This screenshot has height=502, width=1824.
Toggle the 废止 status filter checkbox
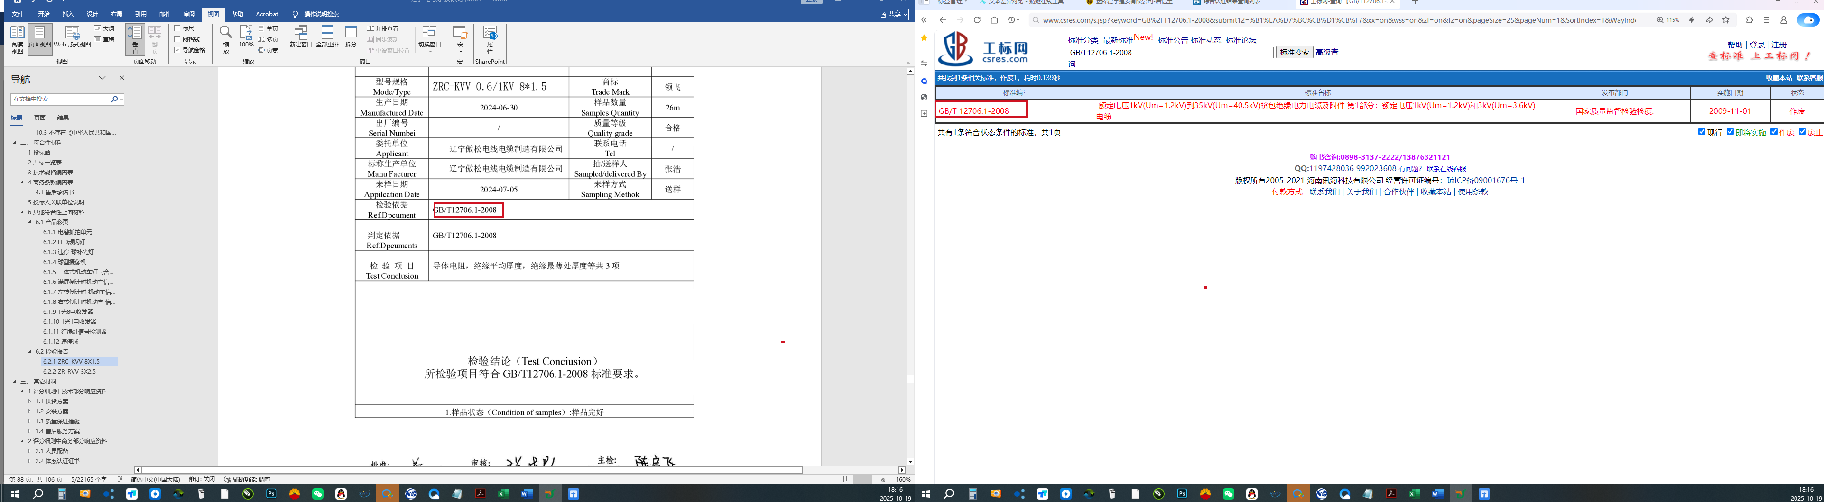(x=1802, y=132)
